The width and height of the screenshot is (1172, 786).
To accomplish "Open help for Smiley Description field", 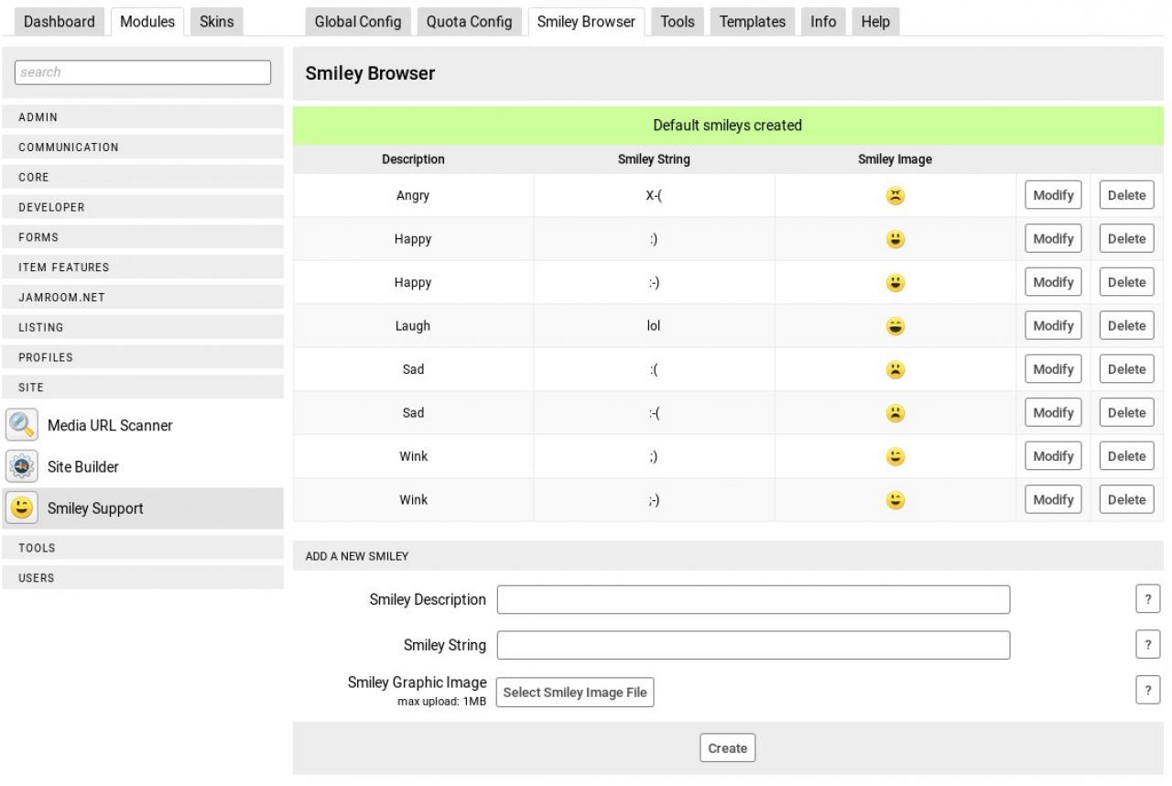I will (x=1147, y=599).
